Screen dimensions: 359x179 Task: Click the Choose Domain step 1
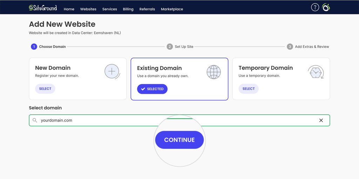click(x=48, y=46)
